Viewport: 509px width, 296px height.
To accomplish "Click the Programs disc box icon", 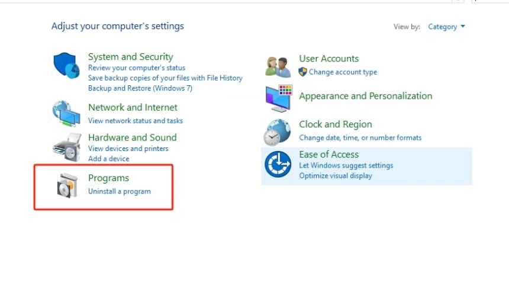I will coord(66,185).
